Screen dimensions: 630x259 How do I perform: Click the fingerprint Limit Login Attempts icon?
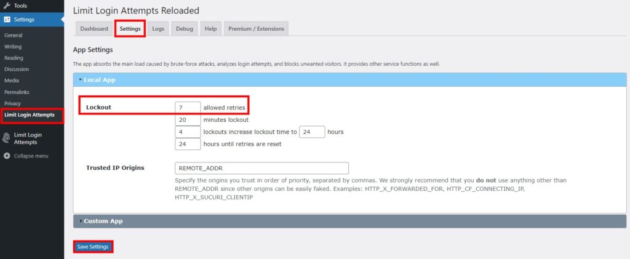click(7, 138)
